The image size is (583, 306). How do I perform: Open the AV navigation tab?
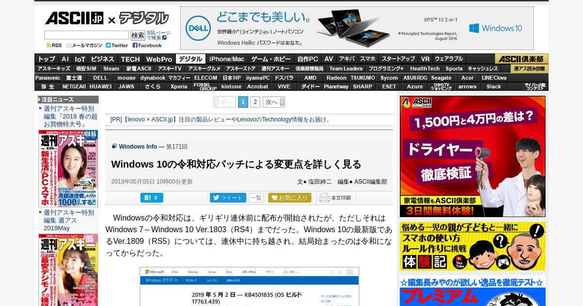click(x=329, y=59)
